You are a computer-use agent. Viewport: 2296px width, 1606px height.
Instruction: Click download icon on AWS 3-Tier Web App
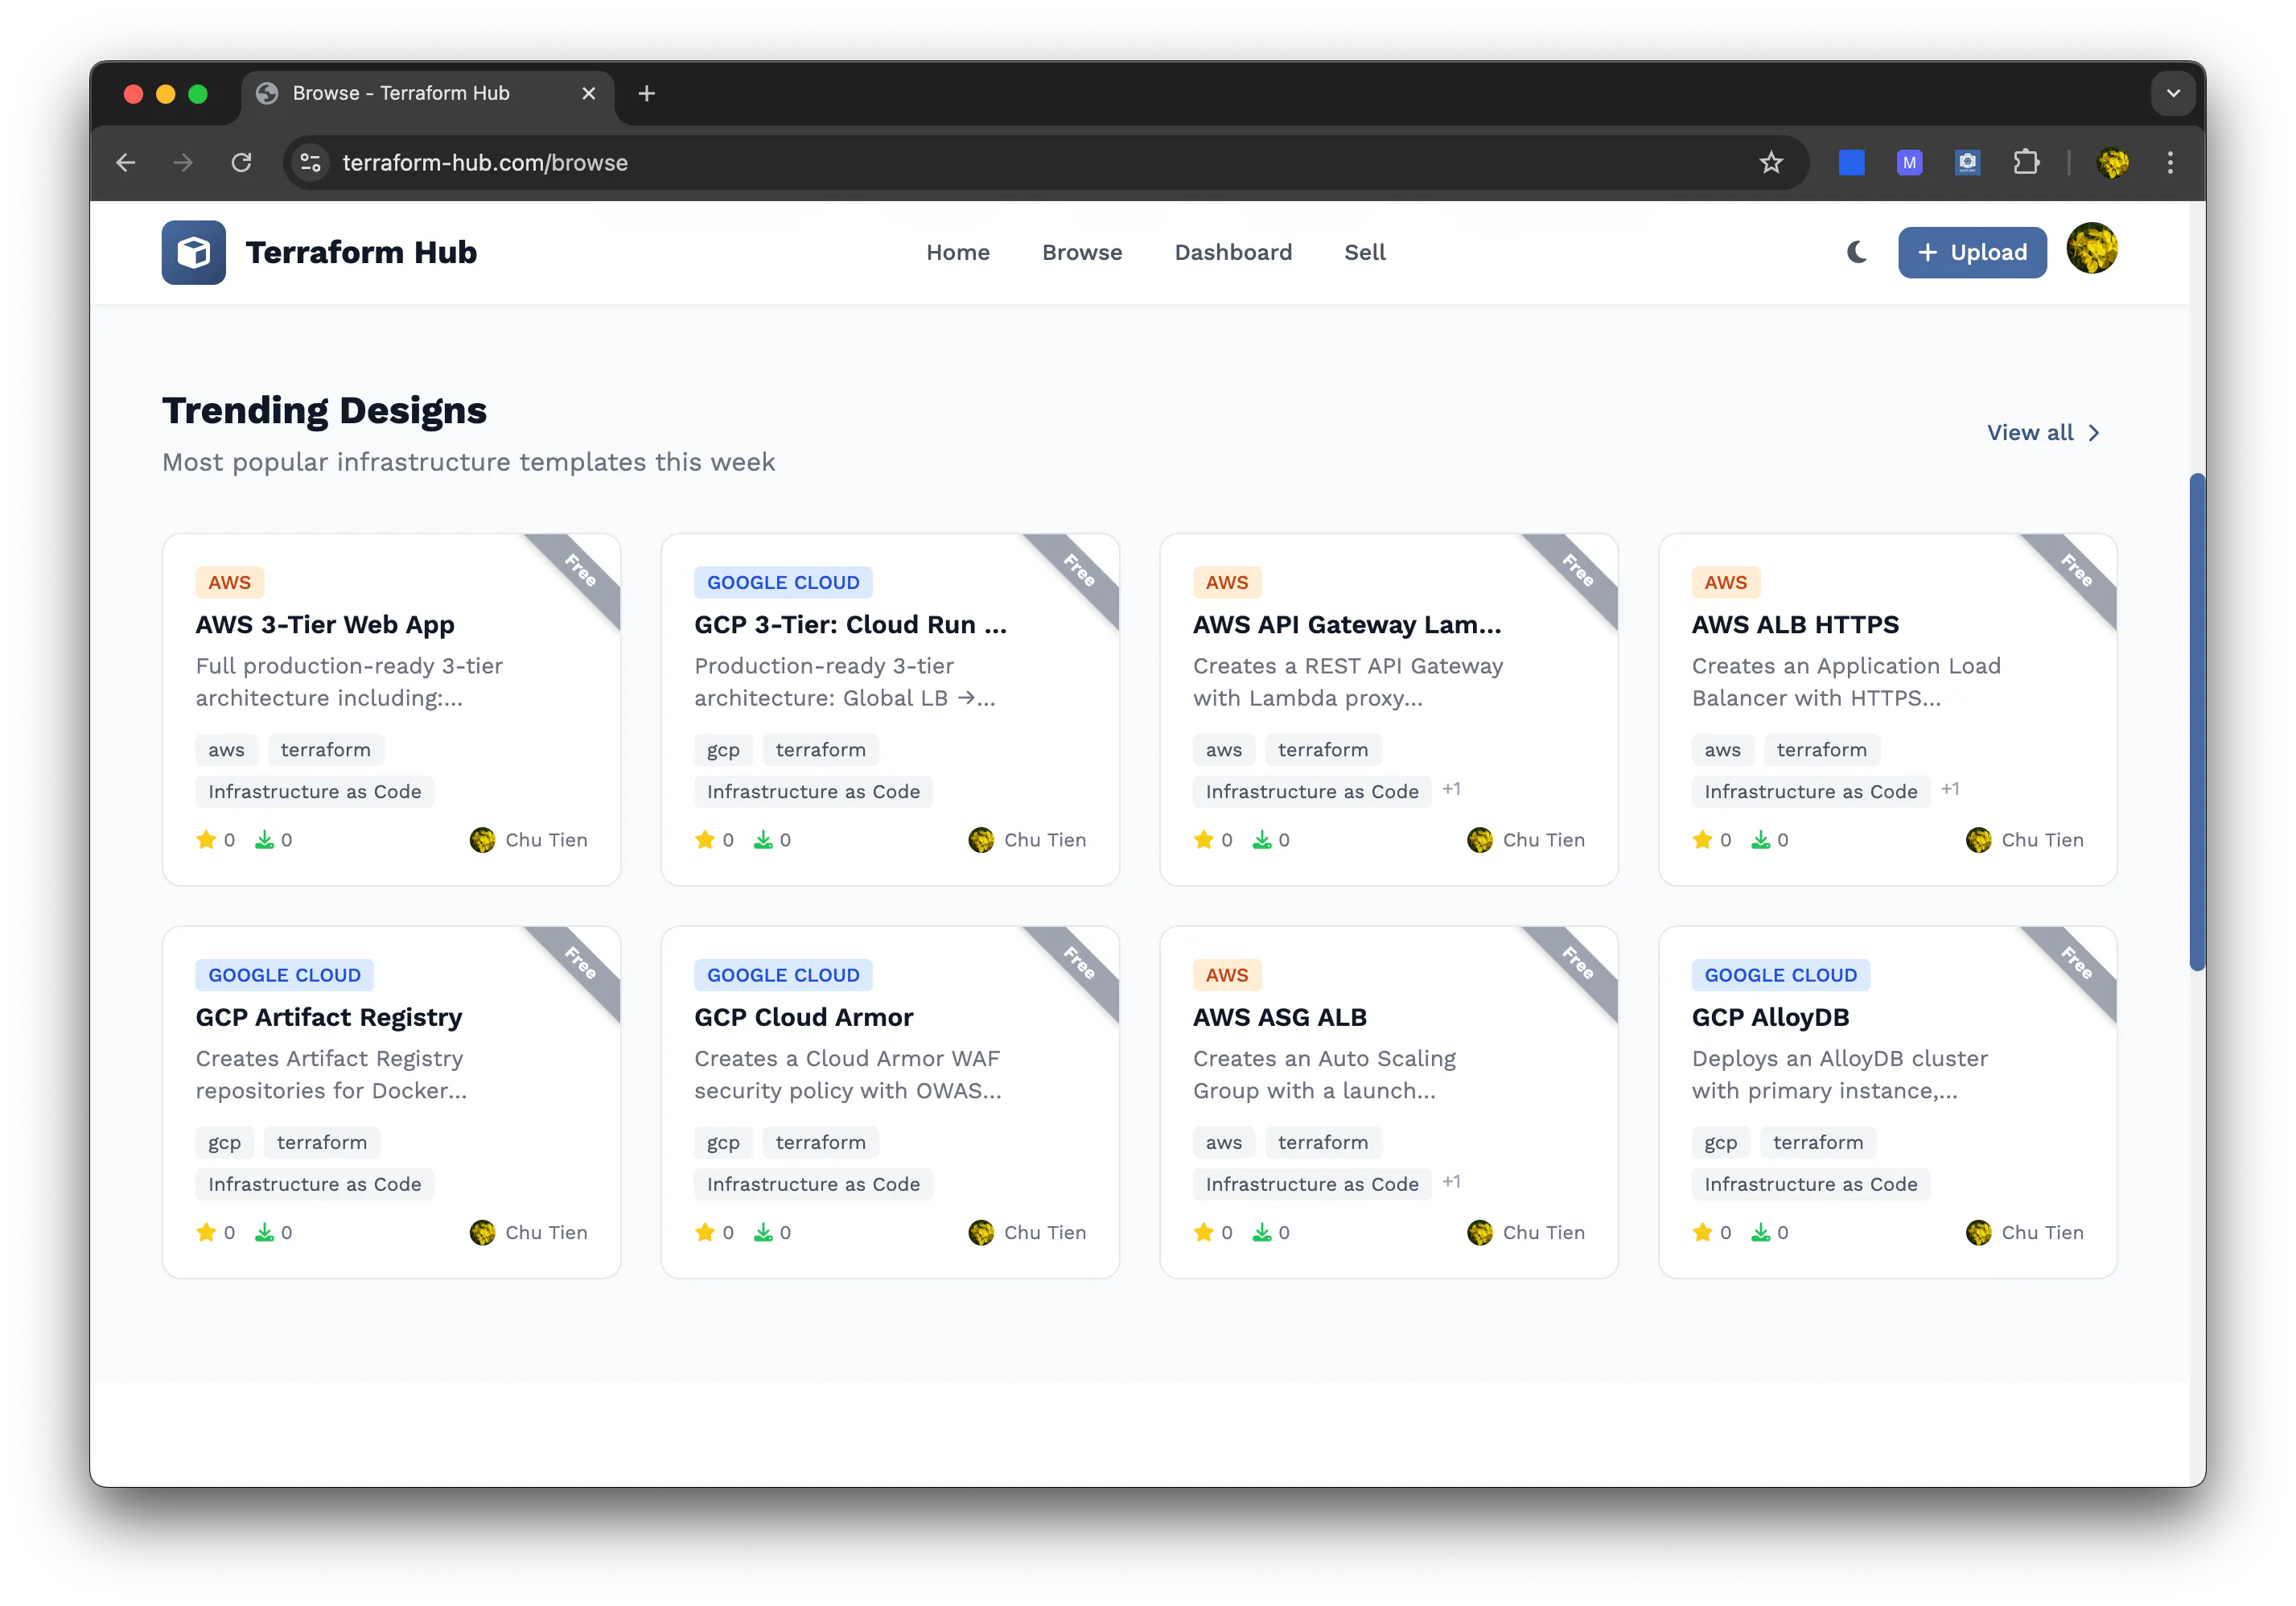[264, 839]
